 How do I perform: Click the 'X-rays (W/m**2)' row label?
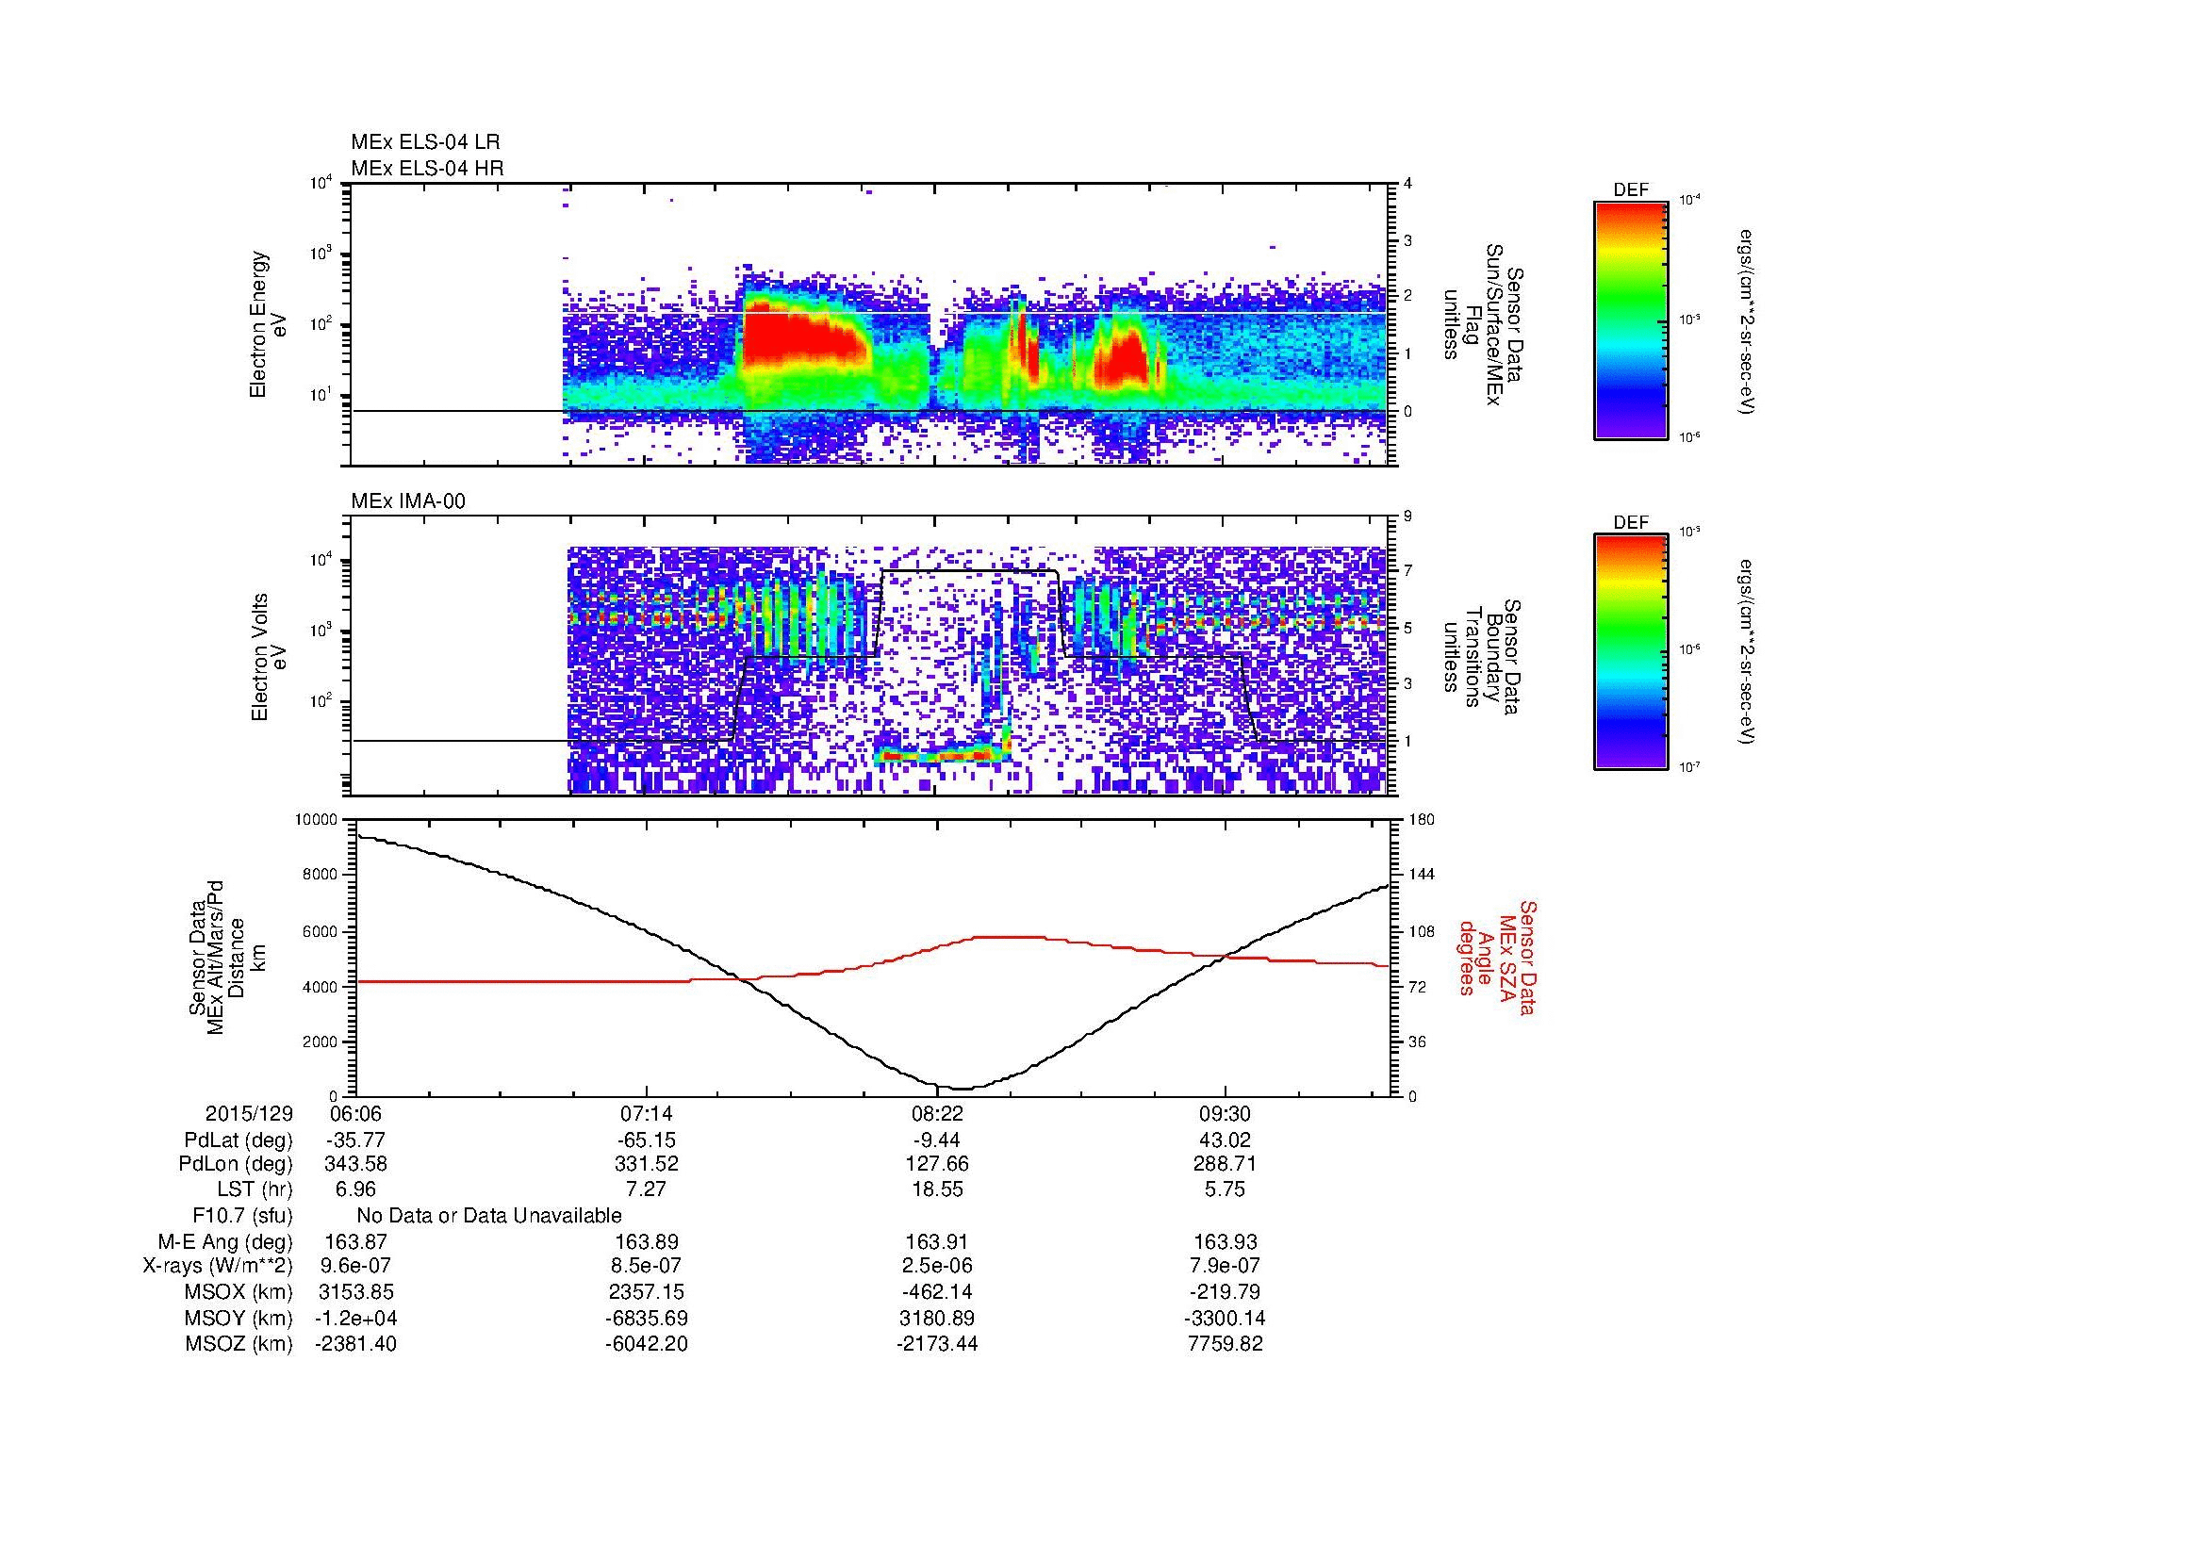click(x=218, y=1266)
